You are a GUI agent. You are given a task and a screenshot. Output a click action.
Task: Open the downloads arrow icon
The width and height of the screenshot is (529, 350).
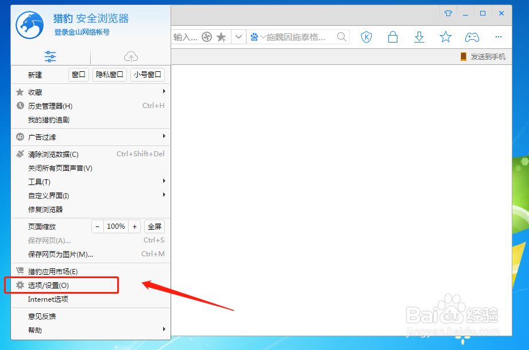coord(419,37)
